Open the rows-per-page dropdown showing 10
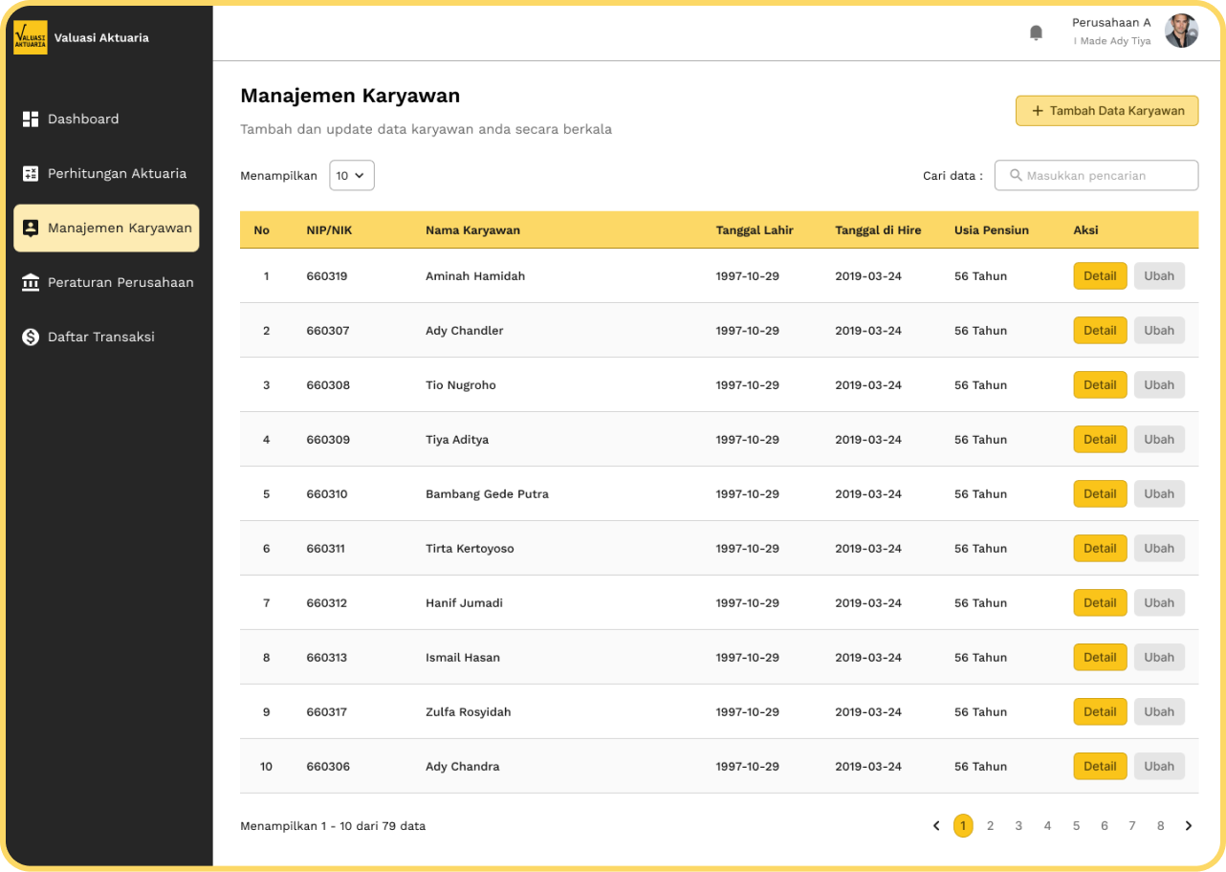 [x=351, y=176]
